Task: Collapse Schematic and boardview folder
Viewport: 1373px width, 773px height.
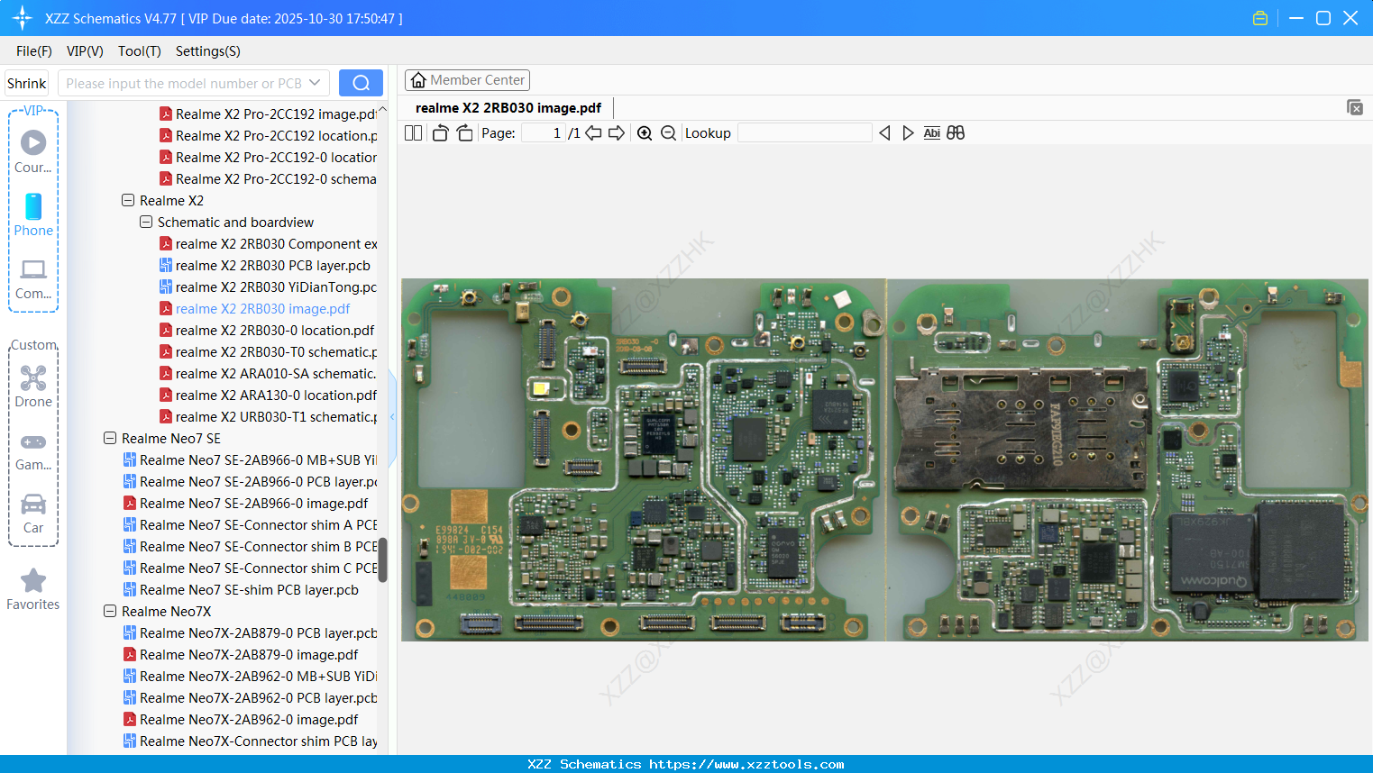Action: click(x=146, y=223)
